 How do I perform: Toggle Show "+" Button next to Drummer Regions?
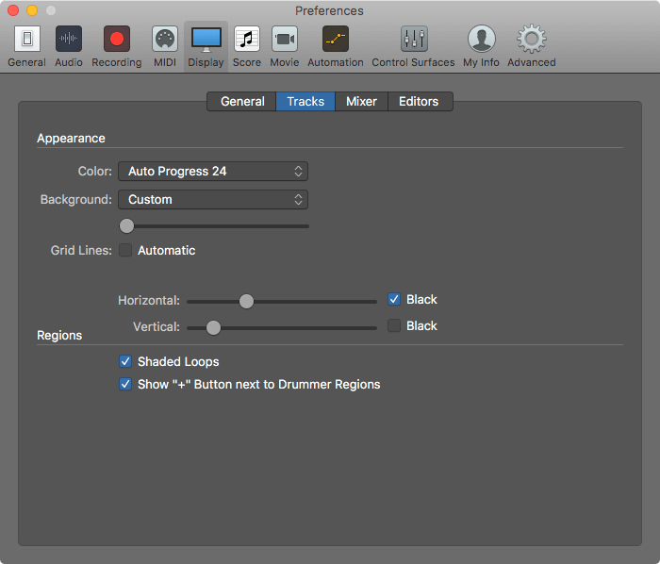[125, 384]
